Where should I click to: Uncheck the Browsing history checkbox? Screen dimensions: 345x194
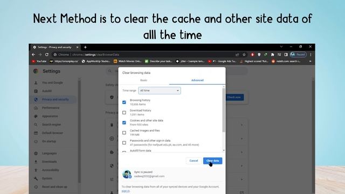click(124, 102)
